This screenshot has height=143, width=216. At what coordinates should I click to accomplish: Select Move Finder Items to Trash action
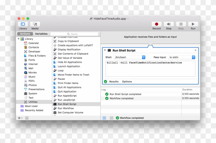pyautogui.click(x=76, y=75)
